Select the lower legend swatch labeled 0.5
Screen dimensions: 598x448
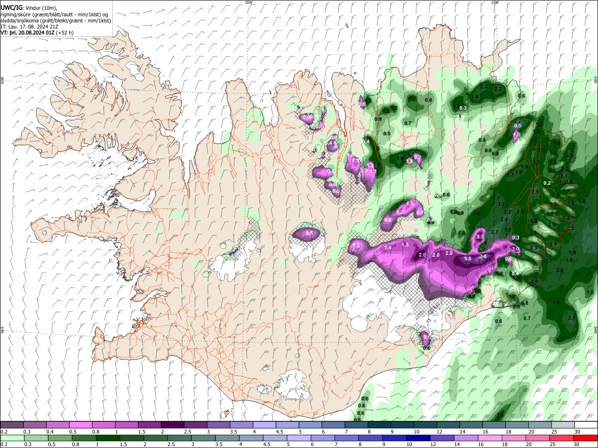[60, 438]
